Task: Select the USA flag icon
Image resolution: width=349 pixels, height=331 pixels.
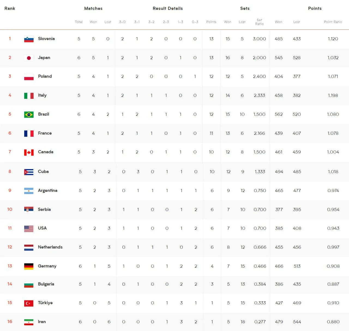Action: pos(29,228)
